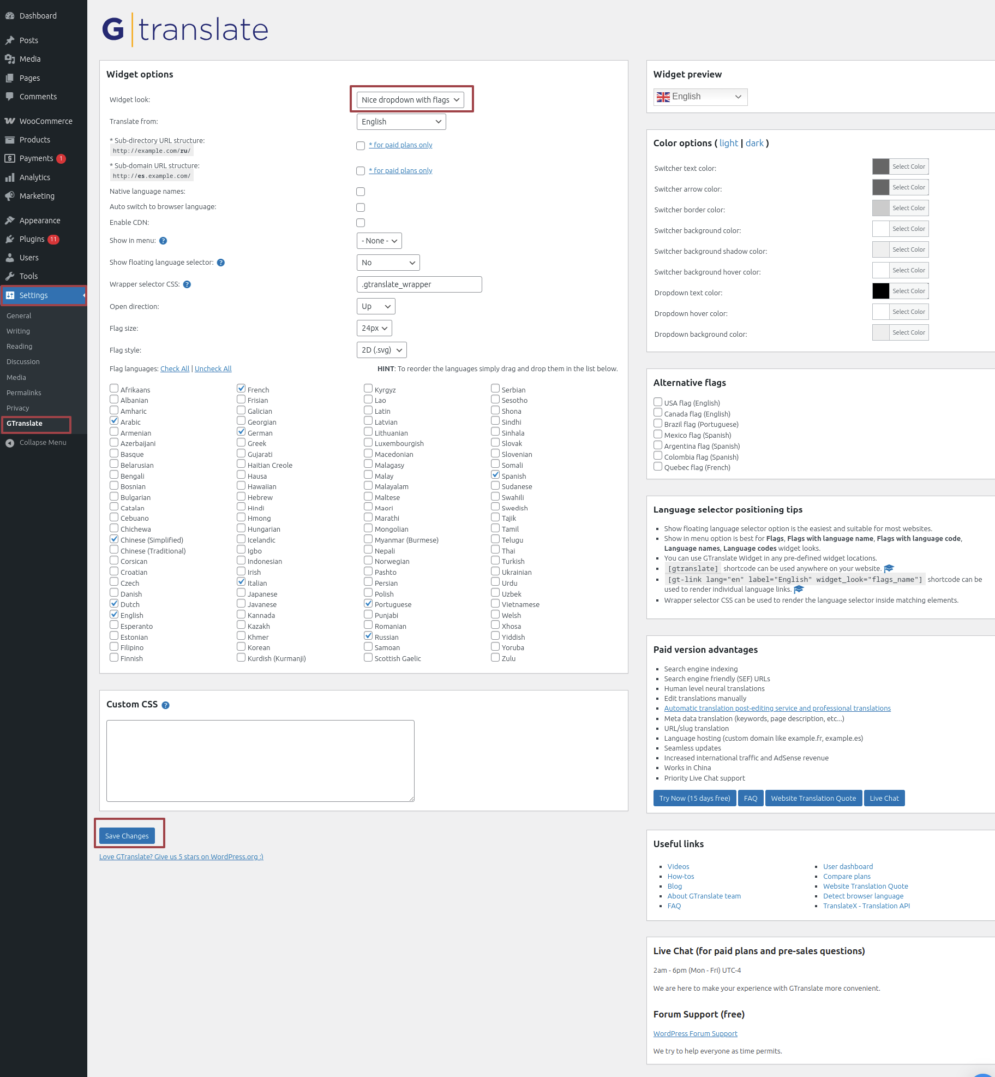Click help icon next to Custom CSS
This screenshot has width=995, height=1077.
click(x=166, y=705)
